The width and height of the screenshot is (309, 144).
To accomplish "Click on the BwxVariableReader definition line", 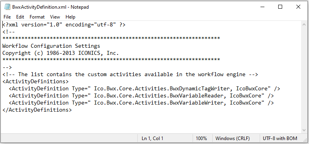I will [141, 96].
